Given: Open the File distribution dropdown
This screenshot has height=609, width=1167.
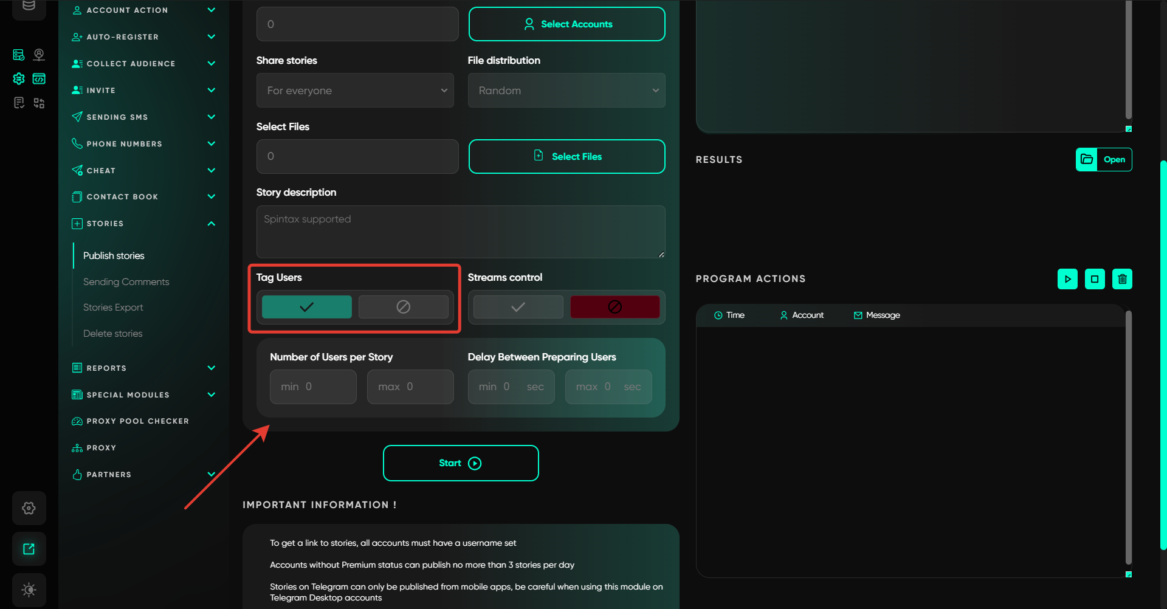Looking at the screenshot, I should pos(566,91).
